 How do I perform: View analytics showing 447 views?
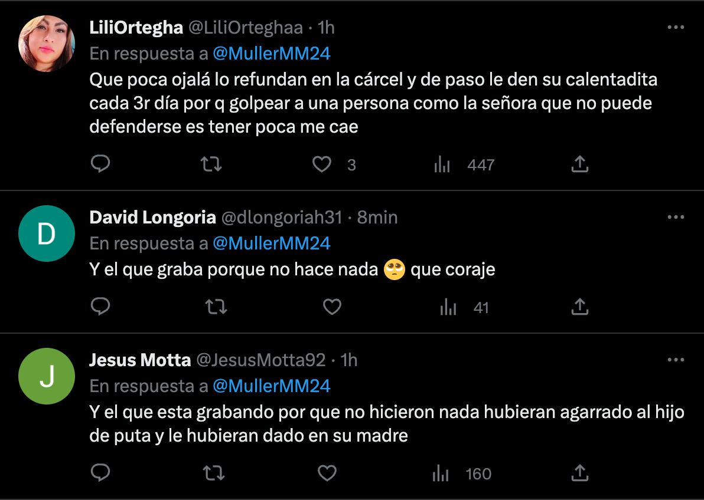pos(442,165)
